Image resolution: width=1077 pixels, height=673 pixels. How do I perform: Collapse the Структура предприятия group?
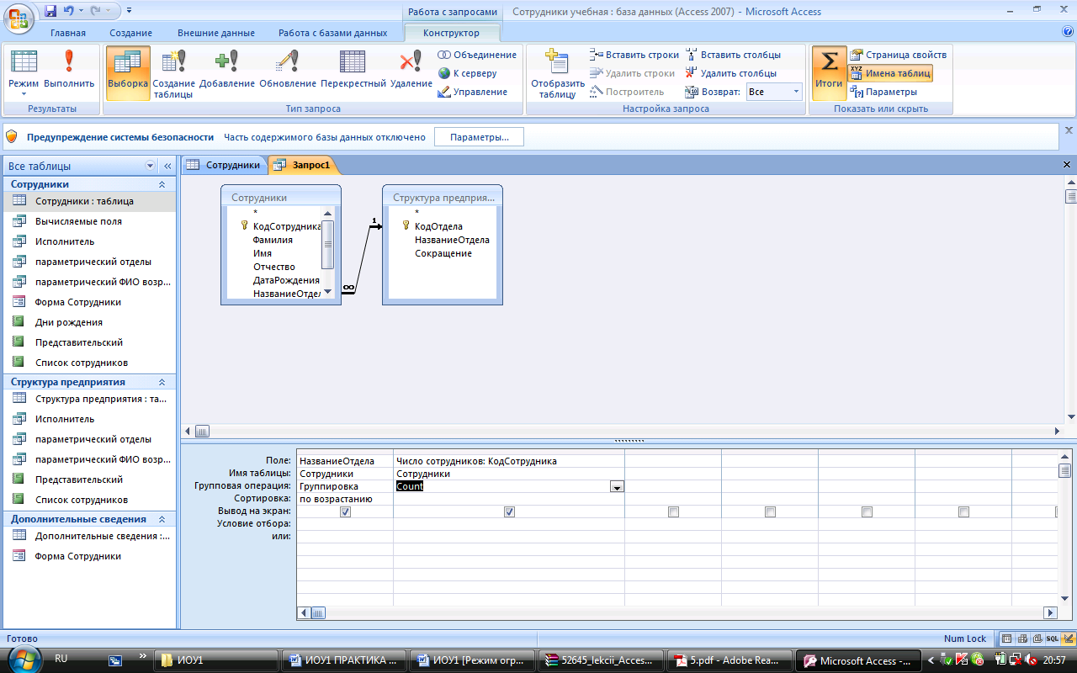point(162,382)
